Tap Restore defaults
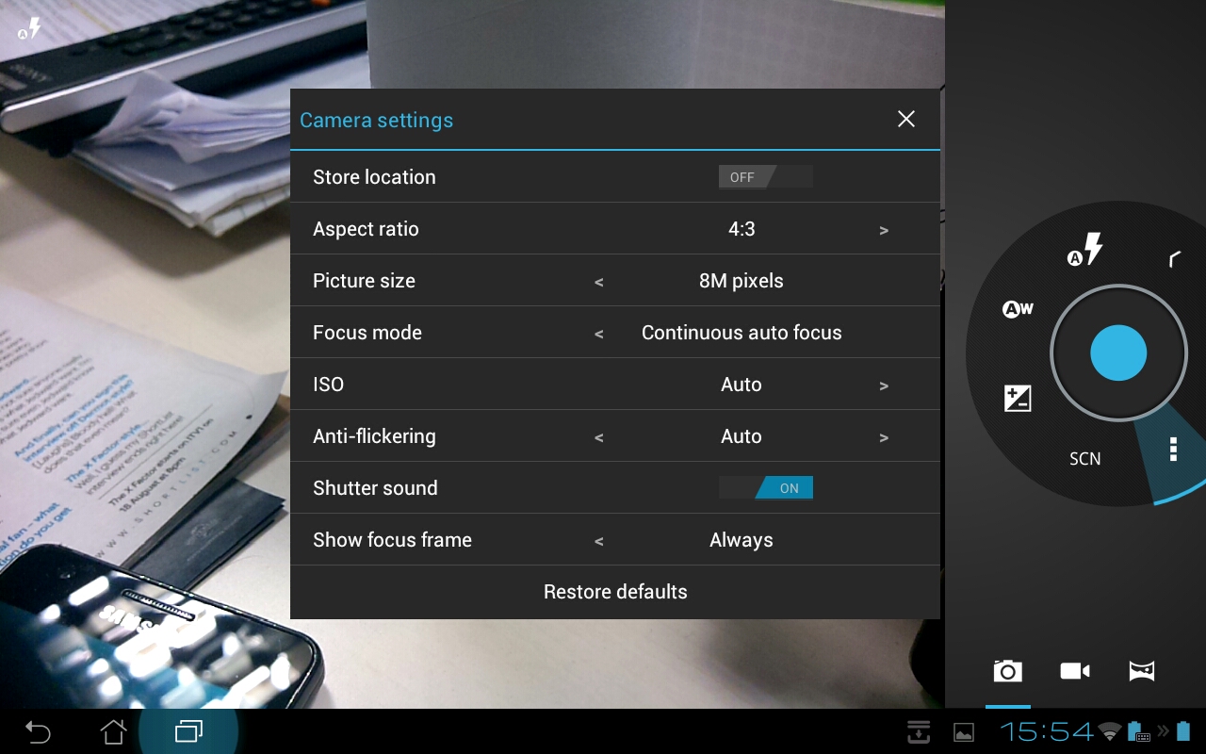 (615, 592)
